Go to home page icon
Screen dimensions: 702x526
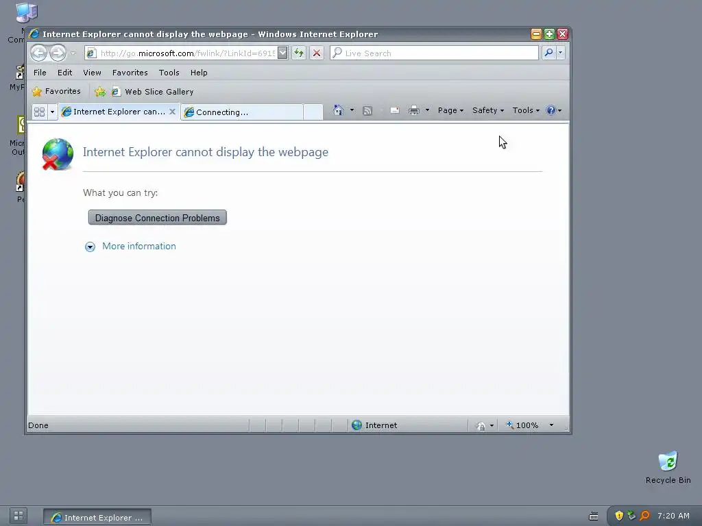tap(339, 110)
